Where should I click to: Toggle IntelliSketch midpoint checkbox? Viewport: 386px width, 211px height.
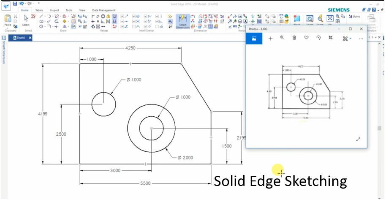122,22
